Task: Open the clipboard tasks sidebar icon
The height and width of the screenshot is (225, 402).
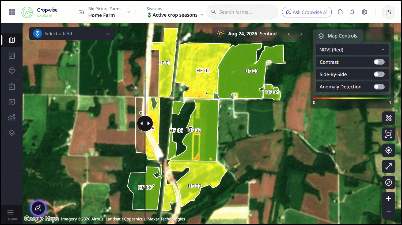Action: pyautogui.click(x=12, y=87)
